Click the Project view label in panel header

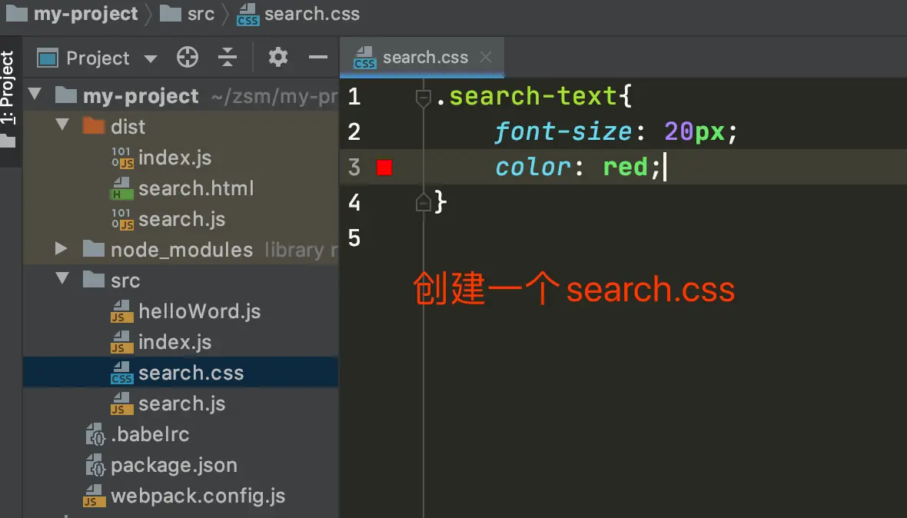click(x=98, y=58)
